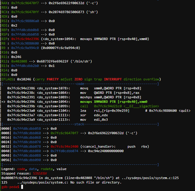Click the R10 value 0x8

14,52
